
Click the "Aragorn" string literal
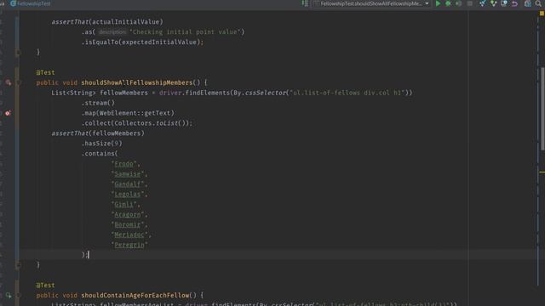[128, 214]
